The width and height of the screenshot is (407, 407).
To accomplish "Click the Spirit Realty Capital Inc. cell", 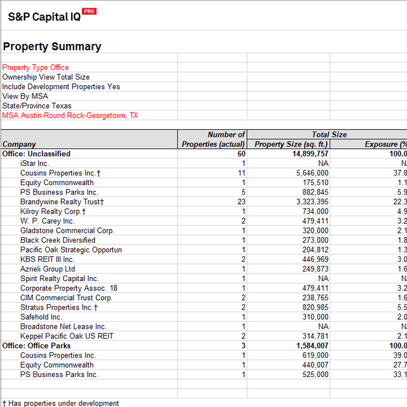I will (90, 279).
